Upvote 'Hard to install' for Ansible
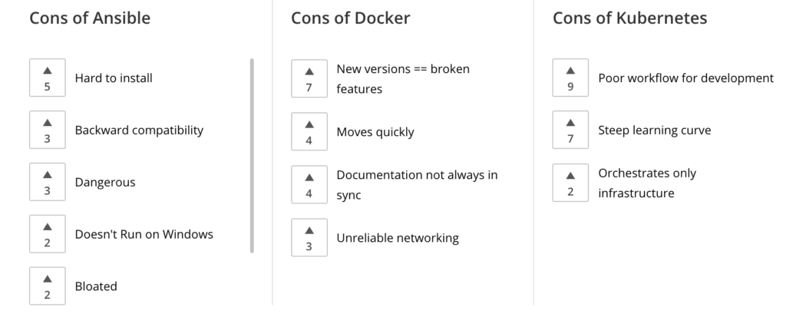 click(x=48, y=78)
